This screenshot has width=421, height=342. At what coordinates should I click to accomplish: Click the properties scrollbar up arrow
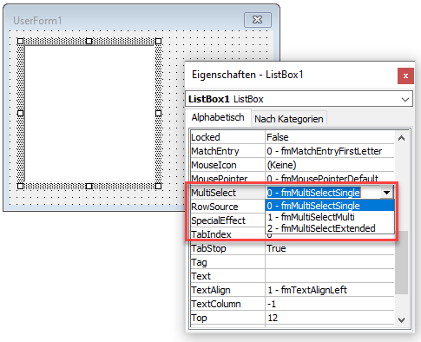pyautogui.click(x=401, y=138)
